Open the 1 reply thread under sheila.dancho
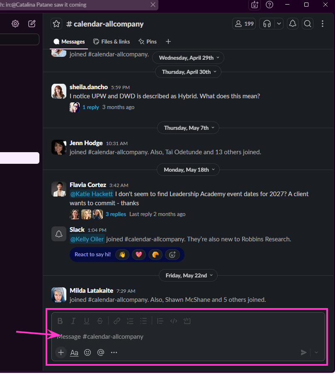Screen dimensions: 335x374 pyautogui.click(x=91, y=107)
